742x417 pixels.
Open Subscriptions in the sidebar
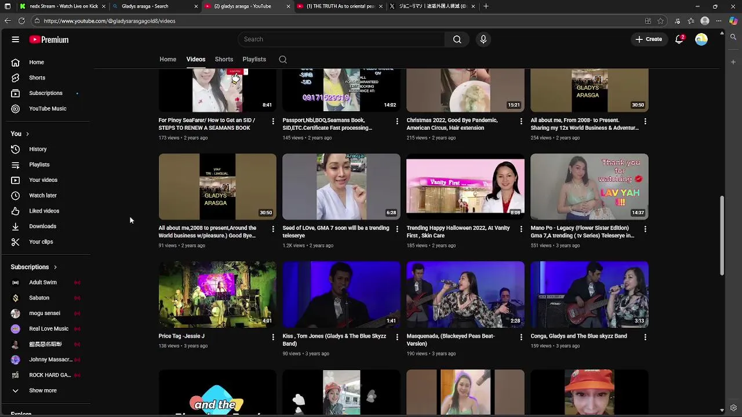pos(46,93)
